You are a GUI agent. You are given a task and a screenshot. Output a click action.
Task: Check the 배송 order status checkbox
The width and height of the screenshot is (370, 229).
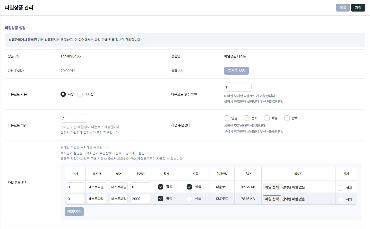(267, 118)
